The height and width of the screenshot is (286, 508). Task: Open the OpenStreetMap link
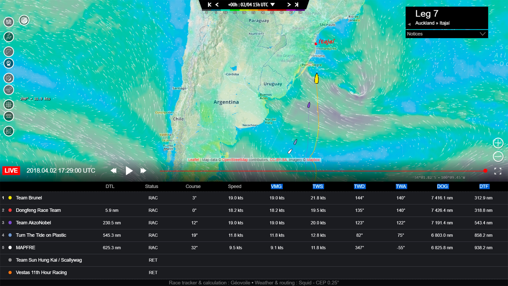click(235, 160)
